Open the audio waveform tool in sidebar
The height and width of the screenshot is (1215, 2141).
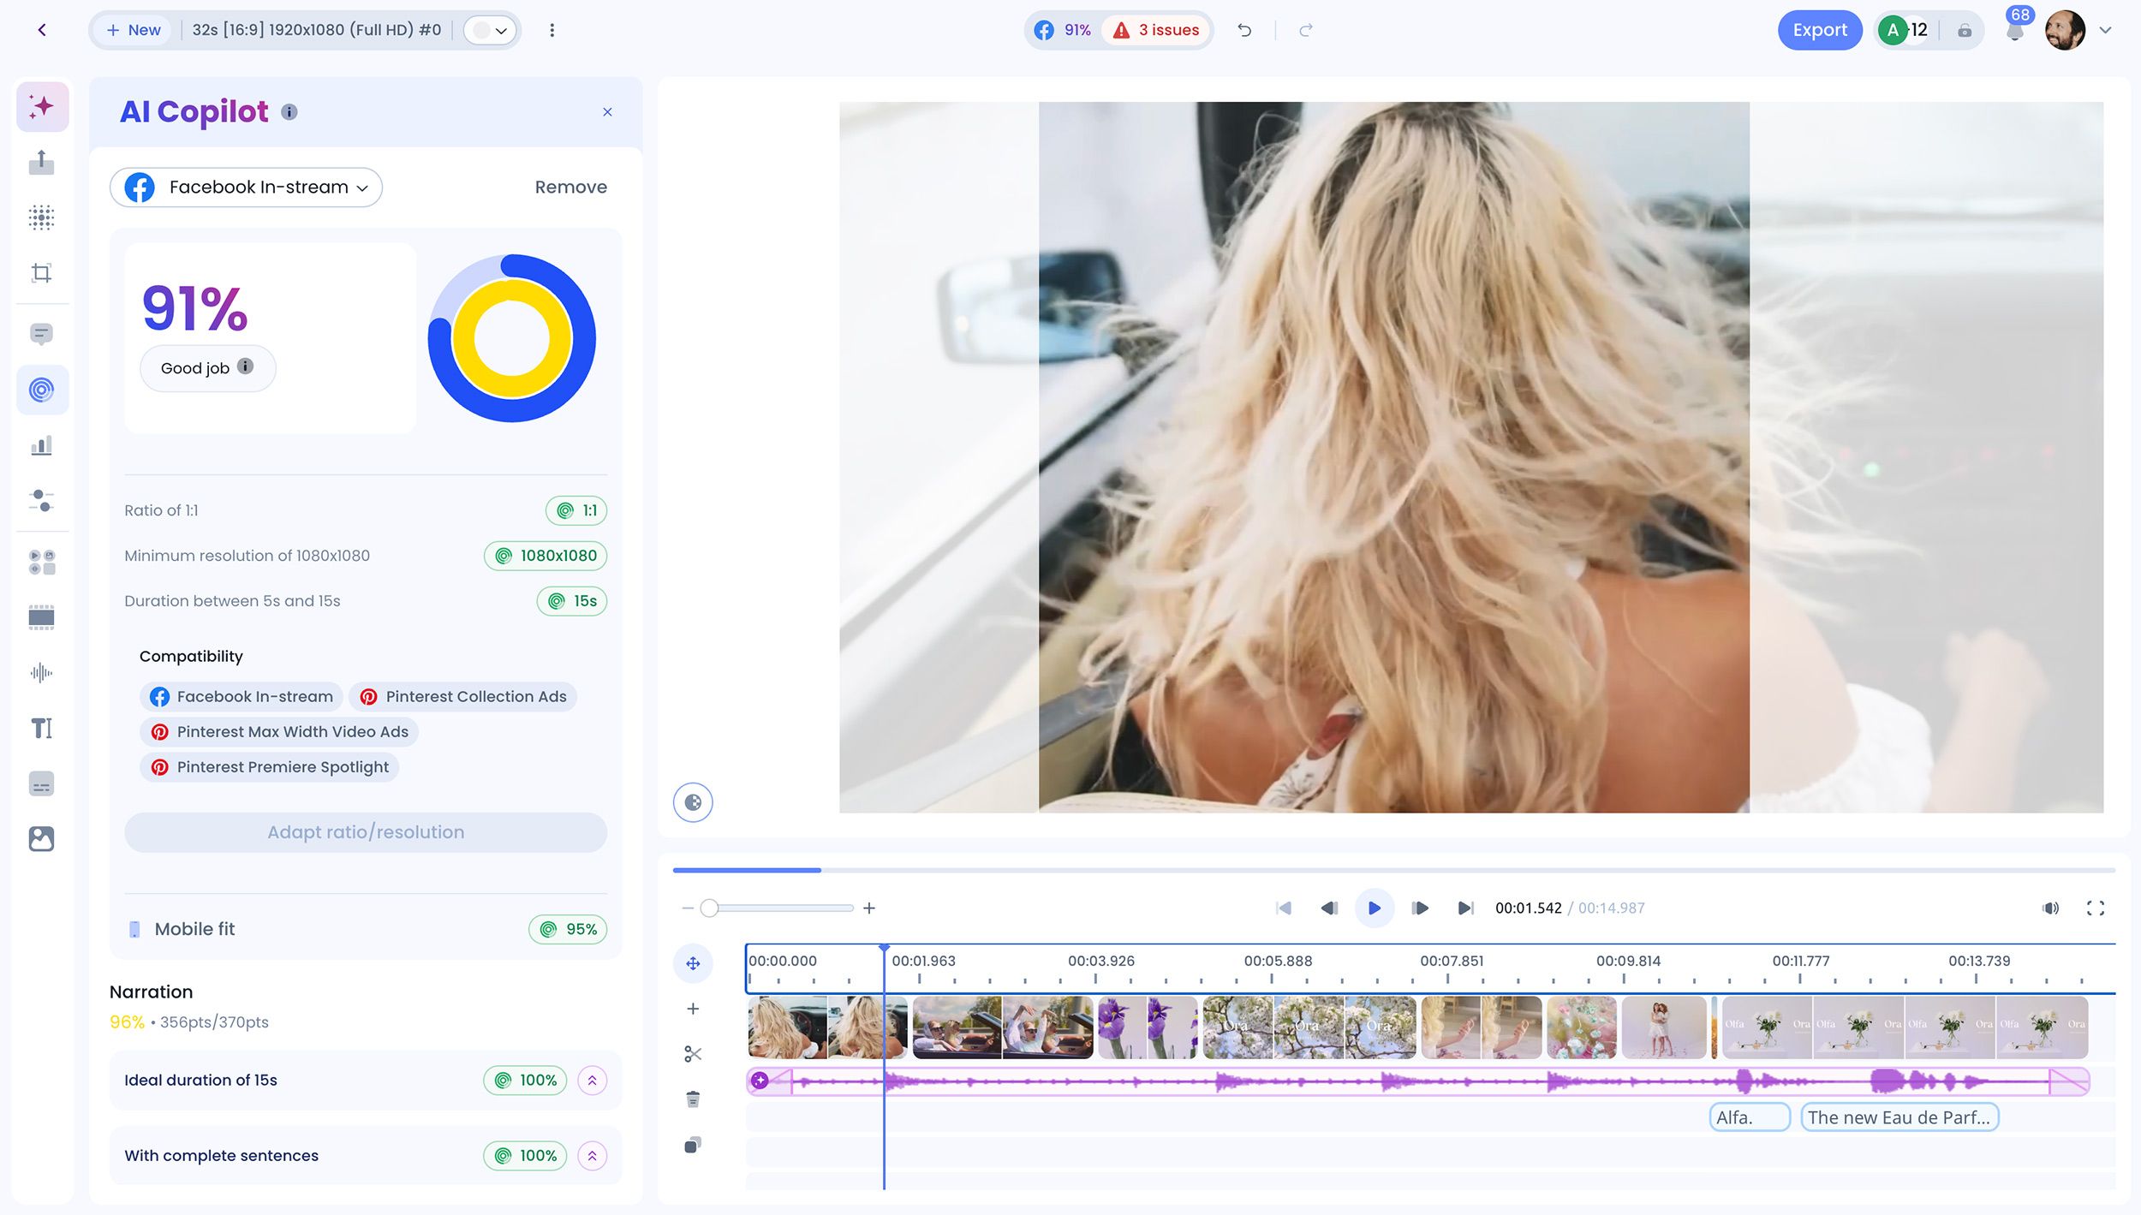pos(41,673)
